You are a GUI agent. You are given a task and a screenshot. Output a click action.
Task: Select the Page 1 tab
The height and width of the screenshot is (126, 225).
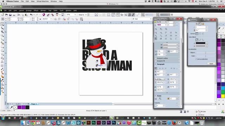point(34,104)
